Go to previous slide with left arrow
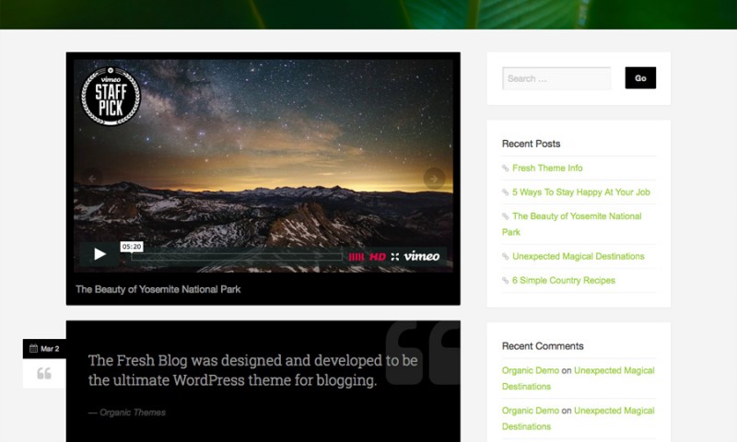The height and width of the screenshot is (442, 737). (91, 179)
